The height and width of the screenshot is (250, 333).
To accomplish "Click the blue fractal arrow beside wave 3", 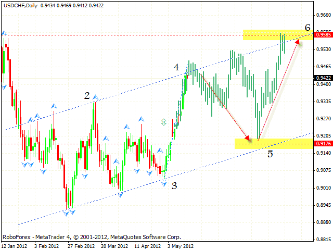I will (165, 184).
